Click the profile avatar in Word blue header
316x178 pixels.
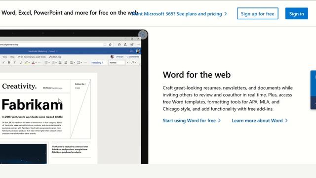click(138, 51)
